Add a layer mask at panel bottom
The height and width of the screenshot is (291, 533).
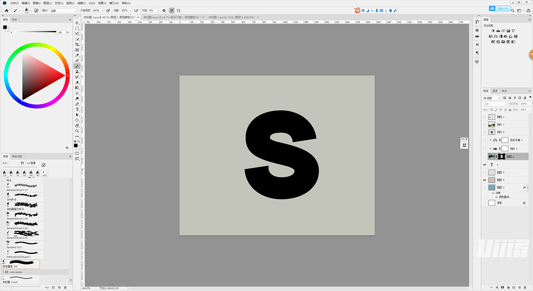point(503,287)
